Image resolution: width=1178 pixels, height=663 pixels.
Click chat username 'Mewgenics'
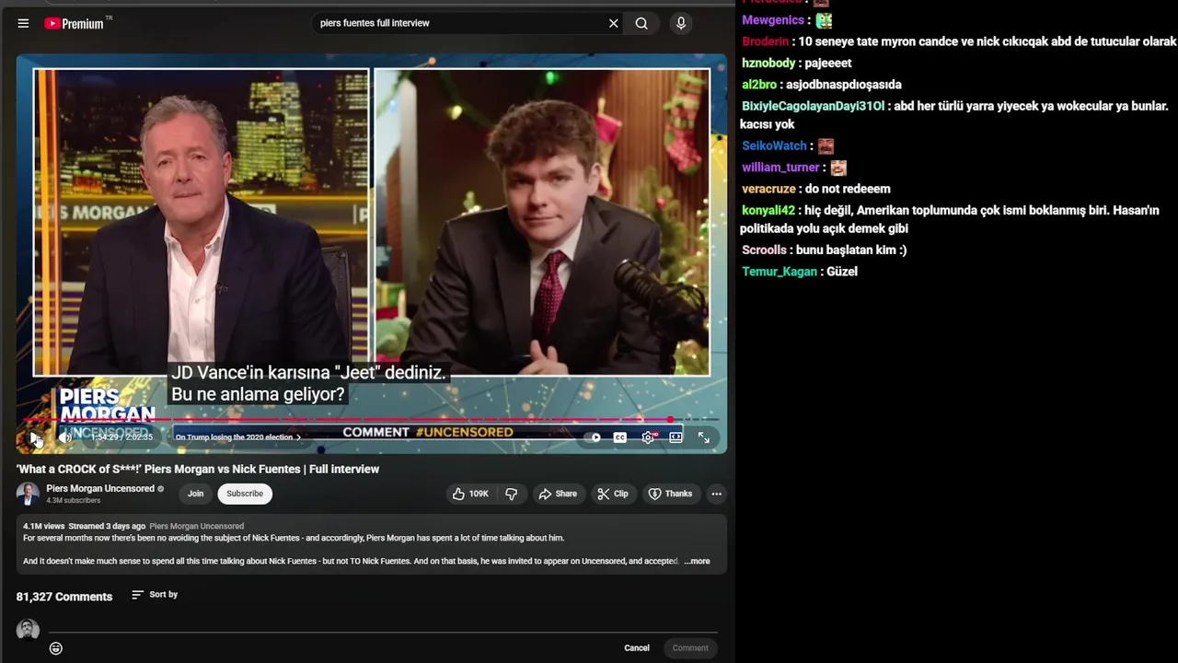coord(773,20)
